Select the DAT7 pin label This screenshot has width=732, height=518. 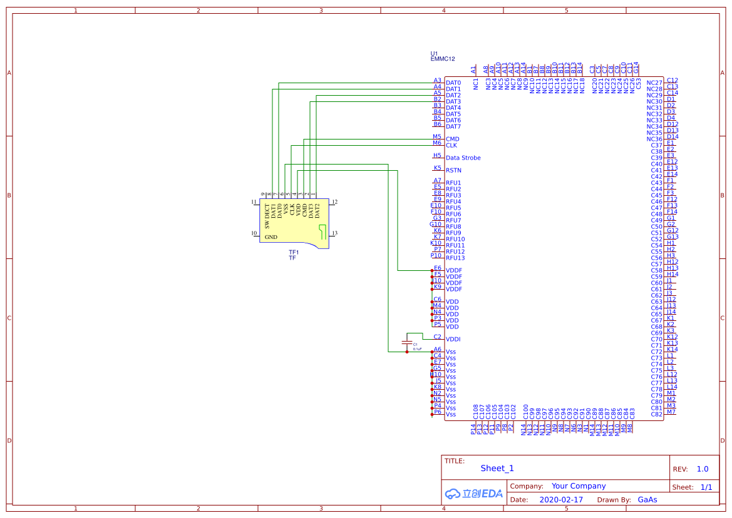(x=453, y=126)
